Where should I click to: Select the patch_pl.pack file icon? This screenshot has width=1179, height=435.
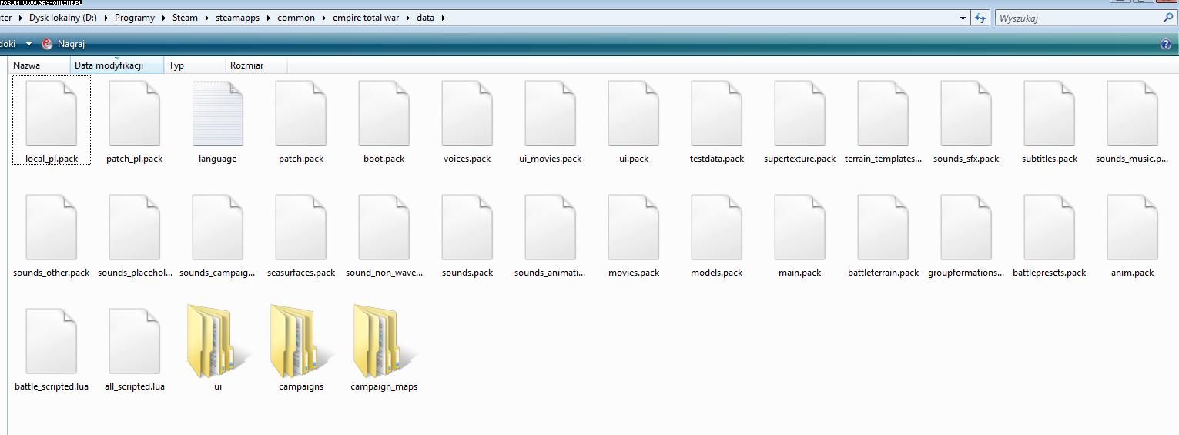135,113
